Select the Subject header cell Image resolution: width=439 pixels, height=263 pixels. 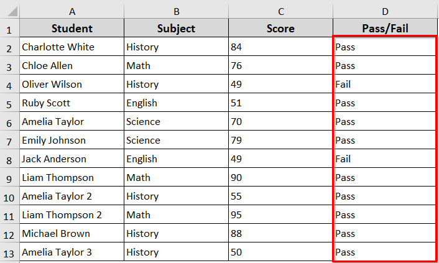[x=176, y=28]
